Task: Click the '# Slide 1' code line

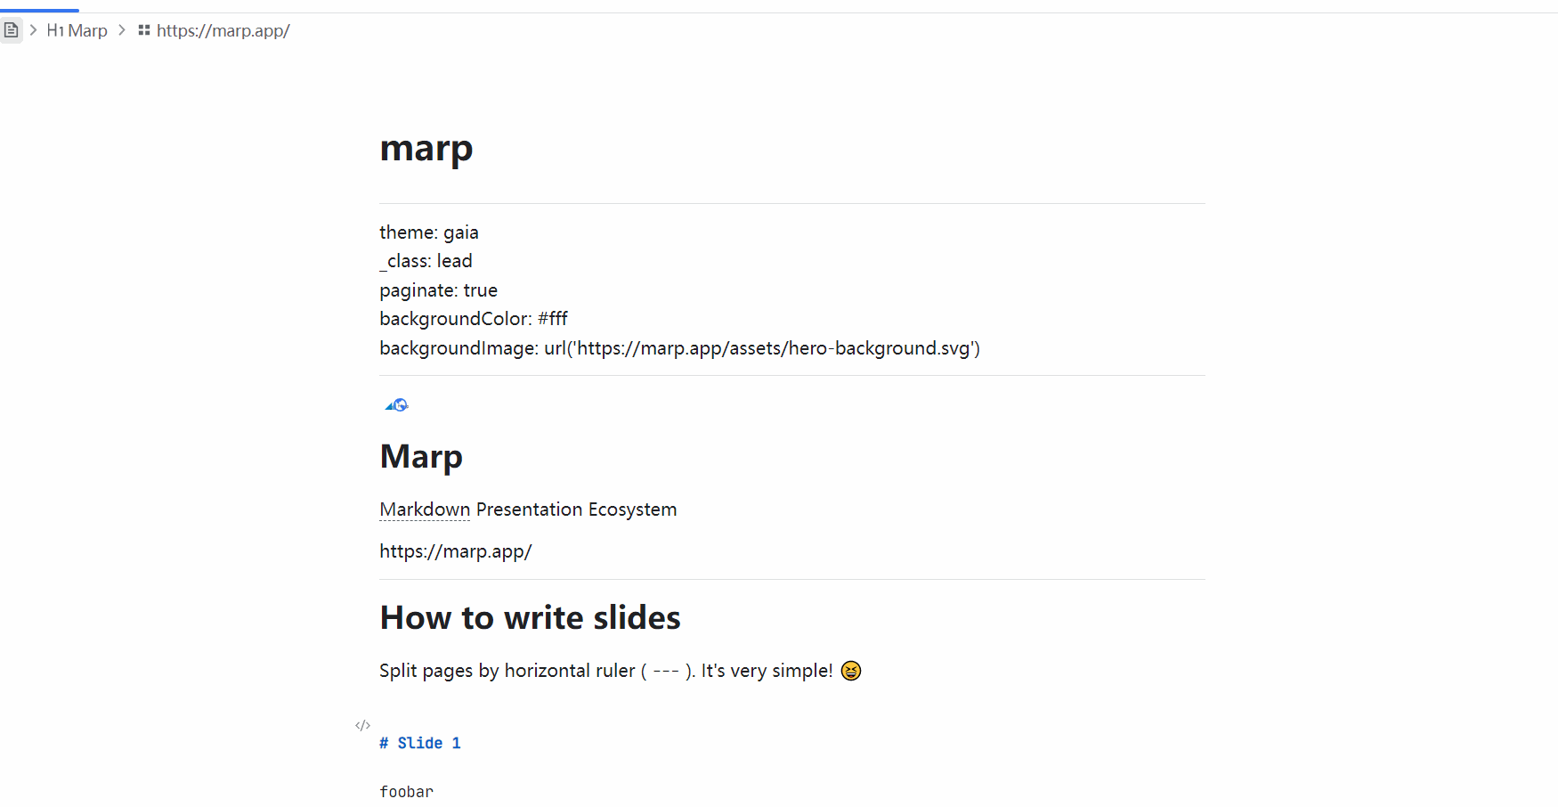Action: [x=420, y=743]
